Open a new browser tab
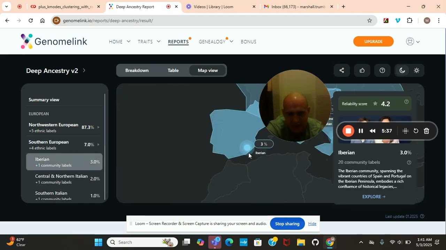 coord(343,7)
